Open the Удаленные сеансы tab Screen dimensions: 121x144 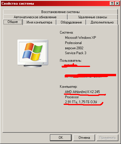93,17
